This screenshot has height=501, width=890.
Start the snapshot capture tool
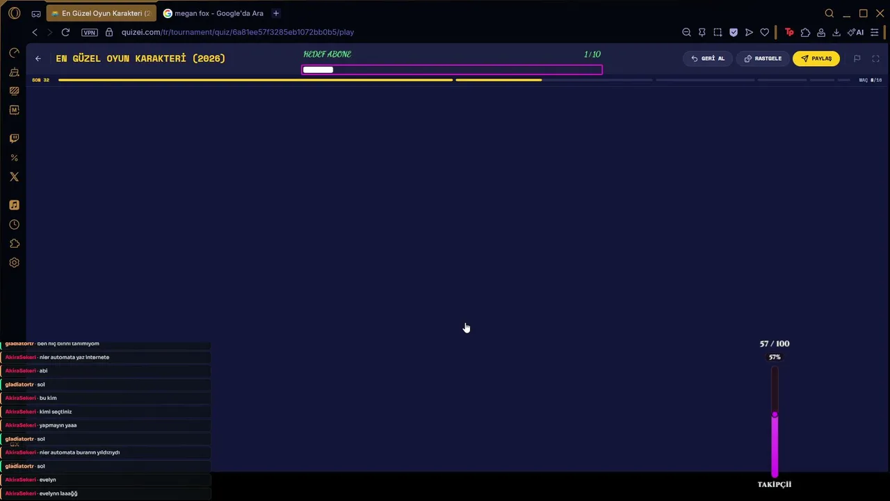tap(718, 32)
